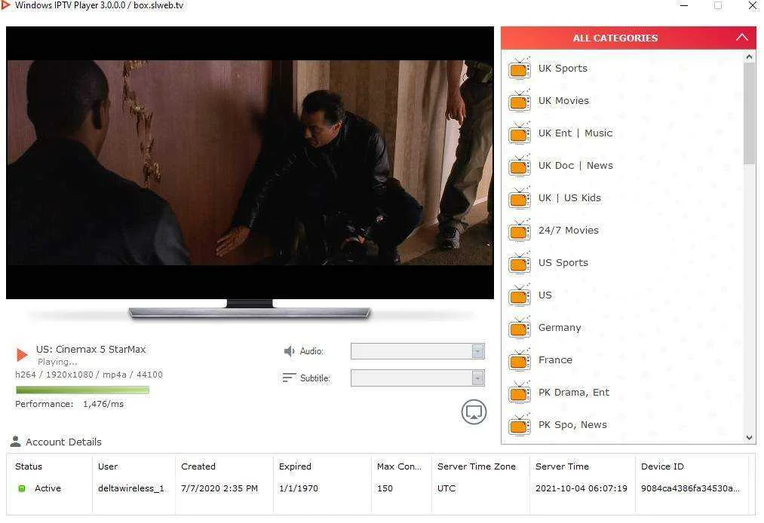Click the category list scrollbar thumb
764x523 pixels.
coord(749,113)
